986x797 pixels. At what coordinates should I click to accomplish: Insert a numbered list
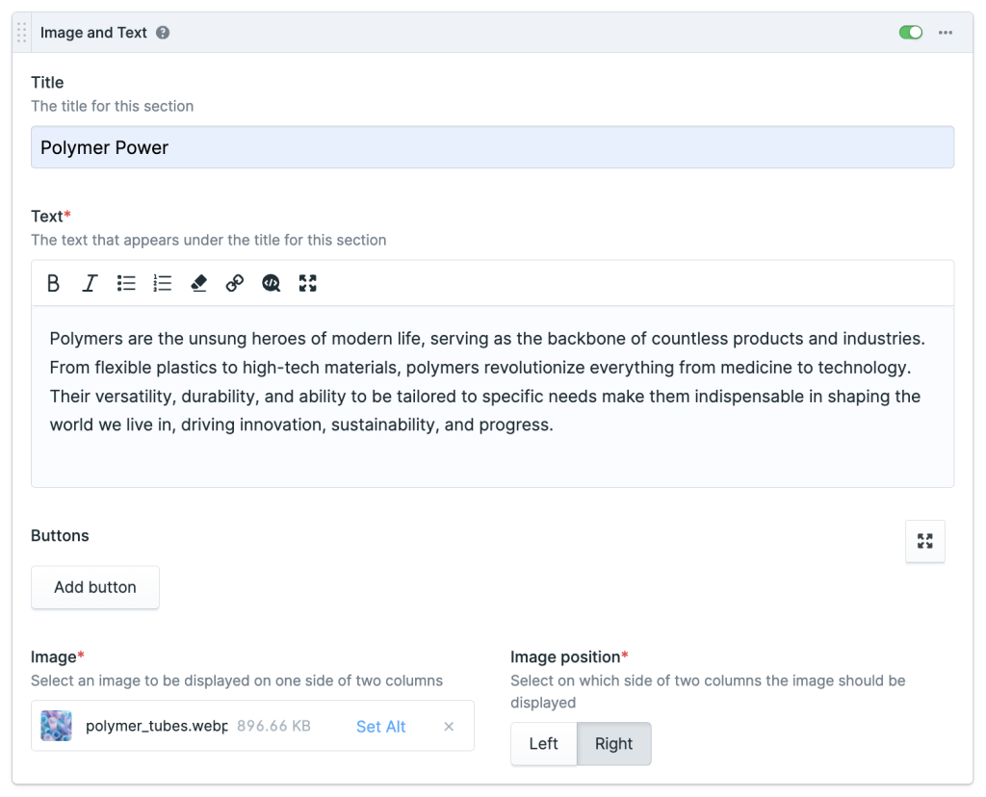pos(163,283)
